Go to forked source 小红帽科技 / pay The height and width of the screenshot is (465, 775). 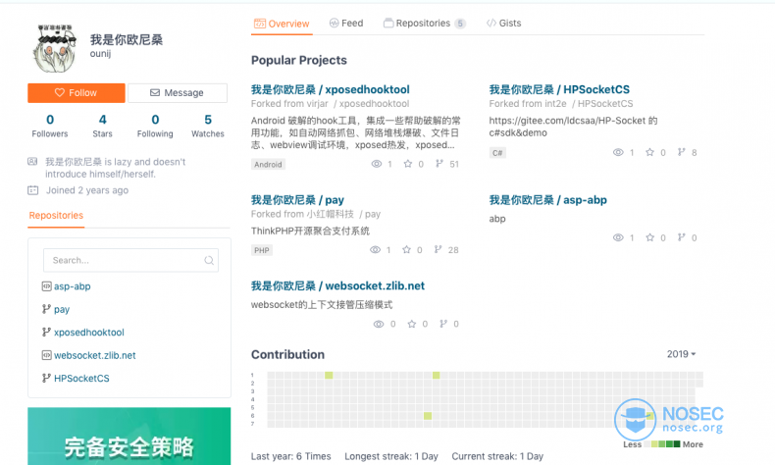tap(343, 214)
